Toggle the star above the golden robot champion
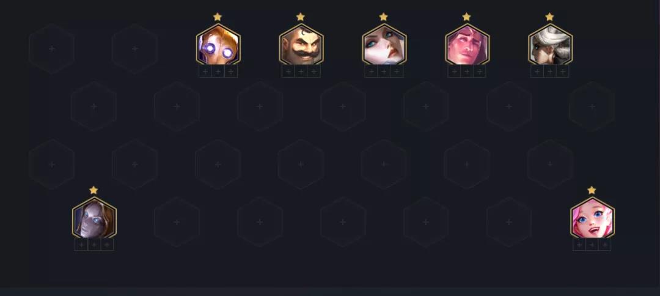This screenshot has height=296, width=660. (x=217, y=17)
